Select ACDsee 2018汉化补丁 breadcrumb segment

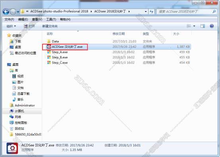[x=110, y=11]
